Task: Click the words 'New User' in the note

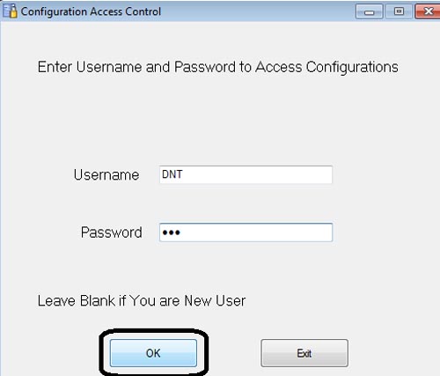Action: tap(215, 301)
